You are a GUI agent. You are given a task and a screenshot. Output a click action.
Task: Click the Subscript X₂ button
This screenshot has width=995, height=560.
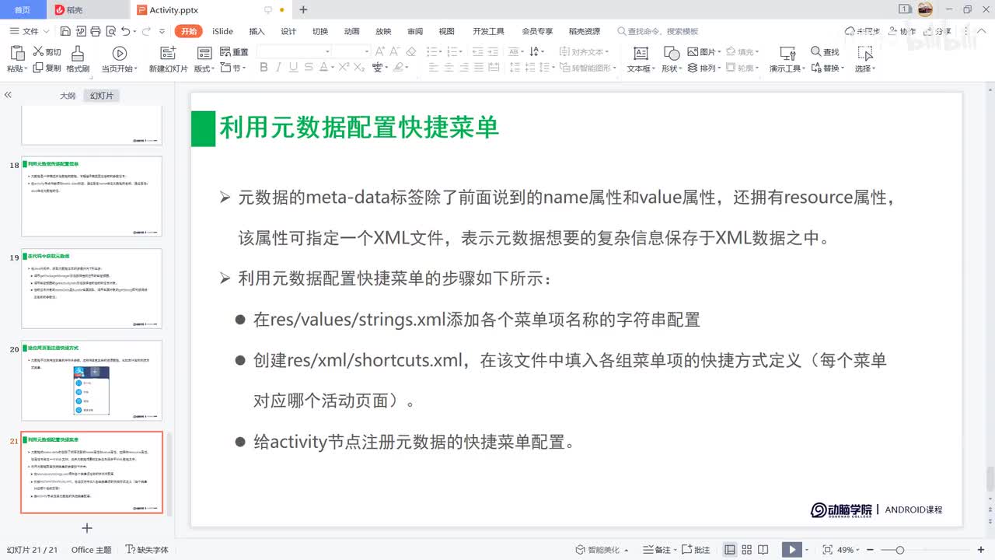point(359,68)
